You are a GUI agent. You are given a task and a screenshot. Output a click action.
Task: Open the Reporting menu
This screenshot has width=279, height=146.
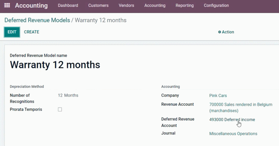184,5
